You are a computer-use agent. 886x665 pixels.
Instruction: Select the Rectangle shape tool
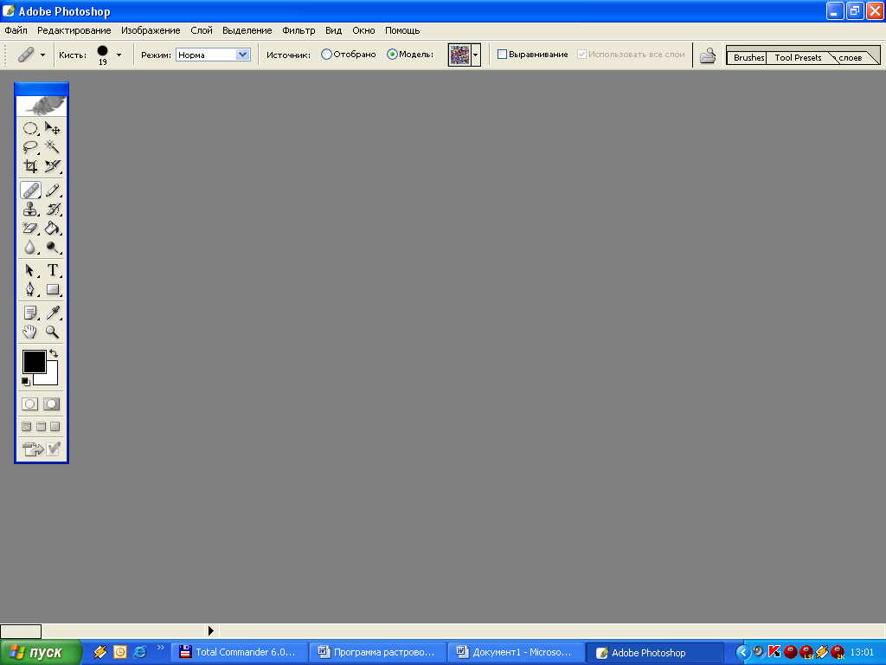pyautogui.click(x=53, y=289)
